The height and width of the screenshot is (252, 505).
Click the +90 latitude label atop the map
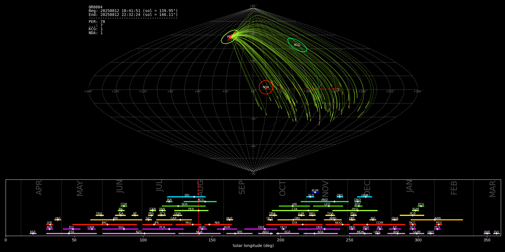[x=253, y=6]
